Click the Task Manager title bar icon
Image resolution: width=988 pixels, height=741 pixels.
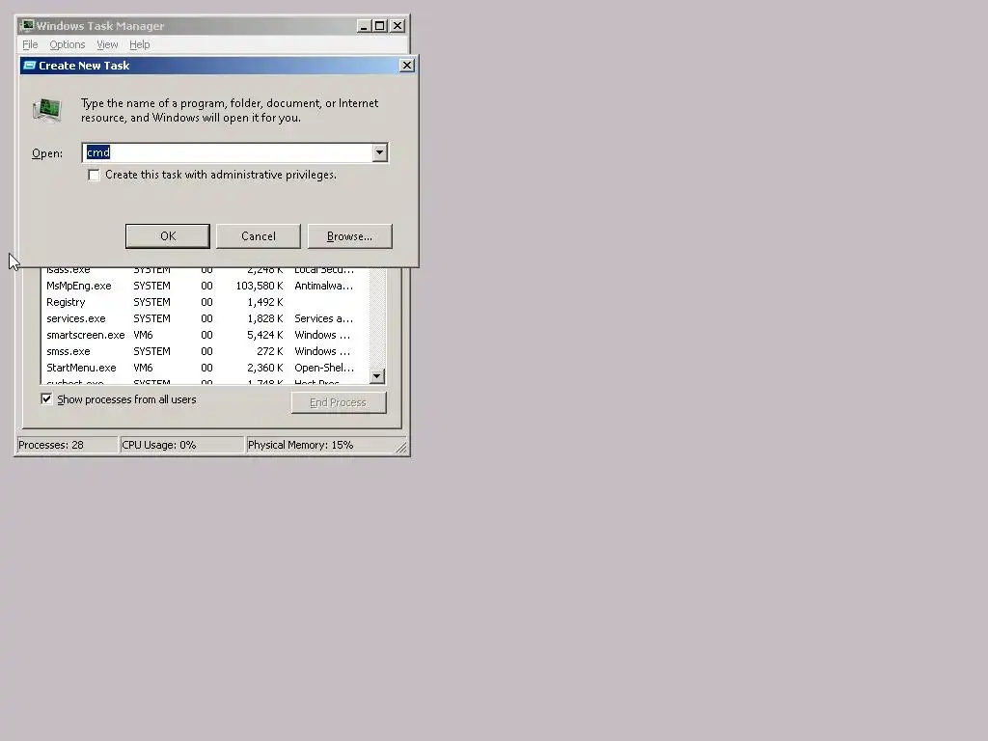[26, 26]
